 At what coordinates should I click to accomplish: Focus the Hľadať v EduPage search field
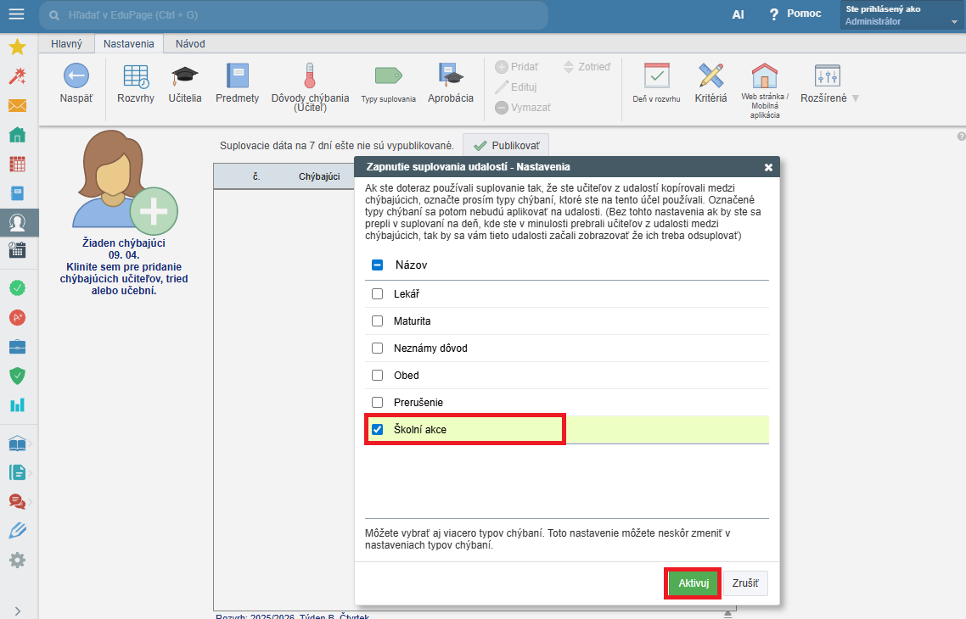297,15
